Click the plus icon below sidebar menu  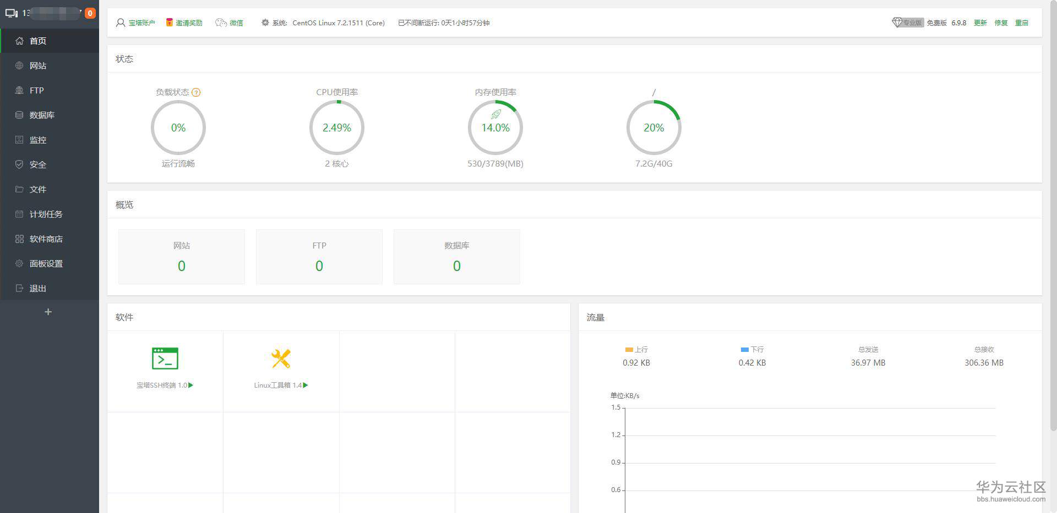click(x=48, y=312)
